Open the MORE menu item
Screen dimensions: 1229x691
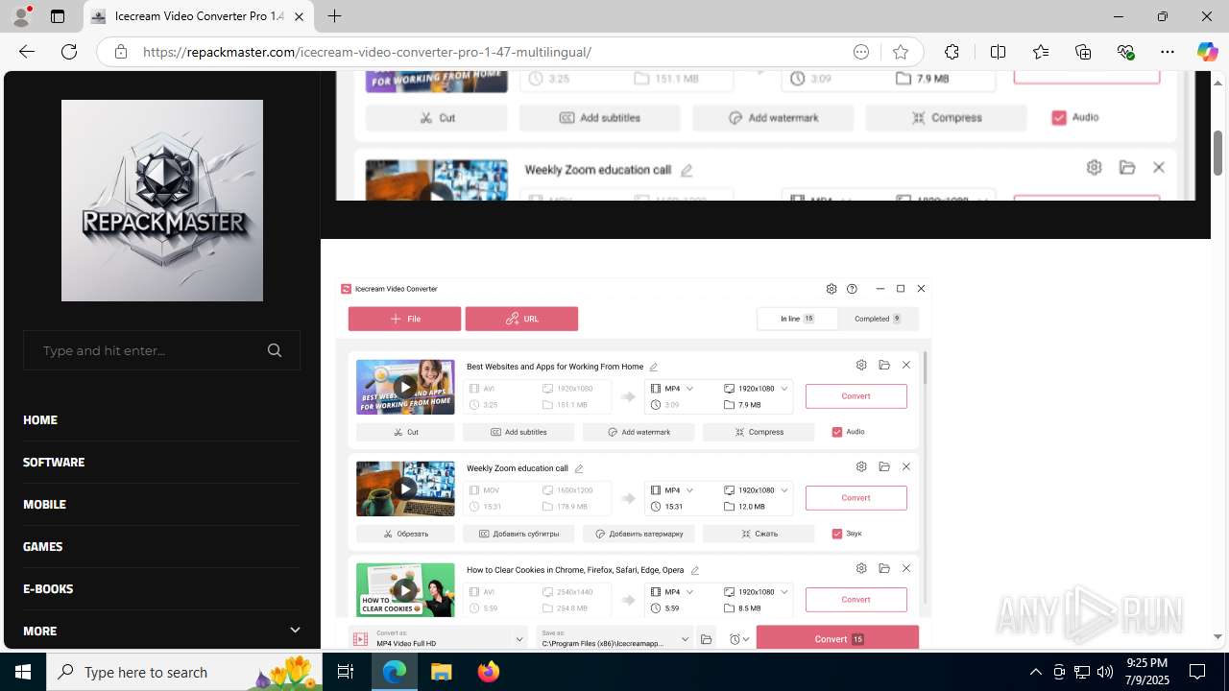(39, 631)
